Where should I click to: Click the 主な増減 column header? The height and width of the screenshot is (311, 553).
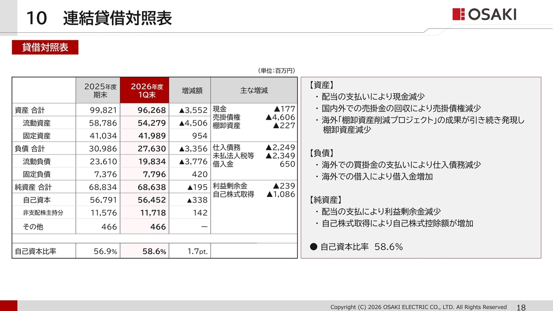click(x=254, y=90)
